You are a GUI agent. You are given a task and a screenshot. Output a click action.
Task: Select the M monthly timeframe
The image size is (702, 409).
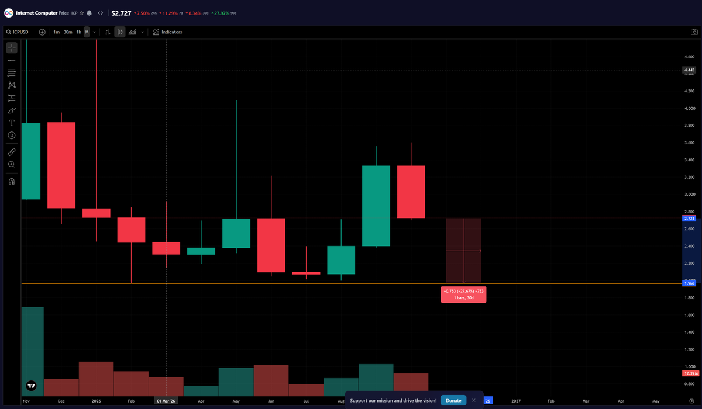point(87,32)
